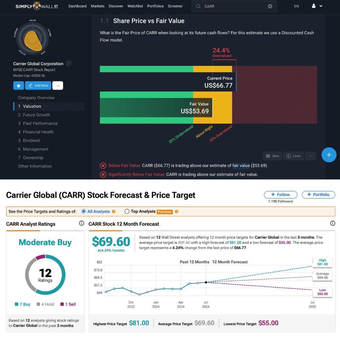Click the fair value hyperlink
This screenshot has height=340, width=340.
(241, 166)
